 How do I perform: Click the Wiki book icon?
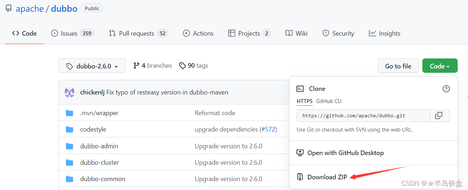(x=289, y=33)
